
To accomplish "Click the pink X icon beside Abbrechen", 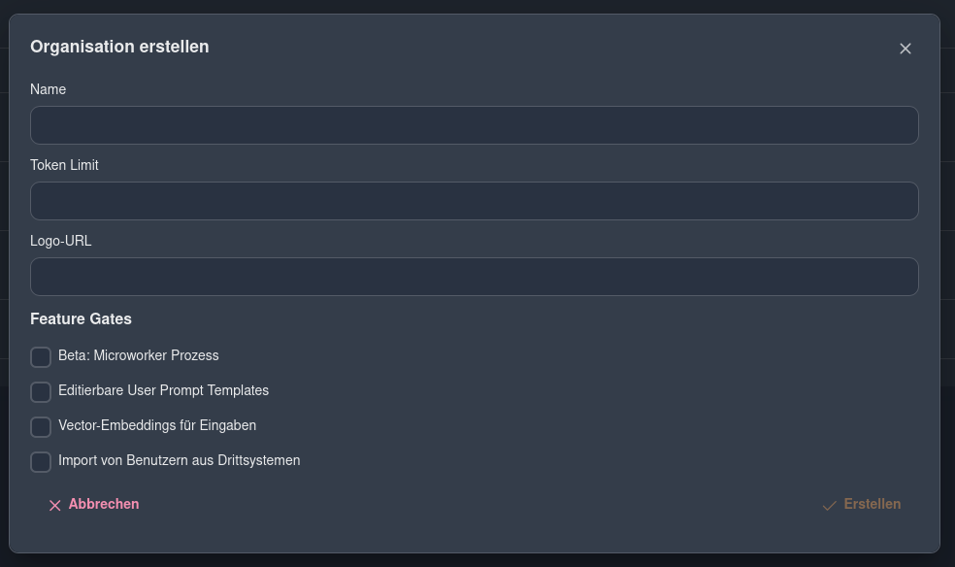I will click(54, 506).
